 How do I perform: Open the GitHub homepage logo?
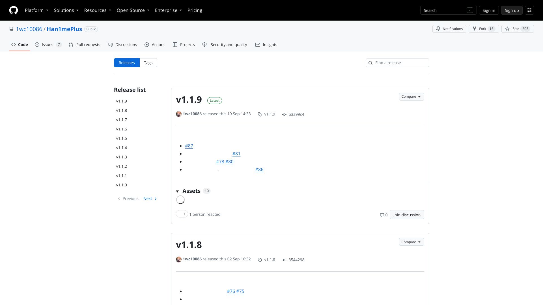coord(14,10)
